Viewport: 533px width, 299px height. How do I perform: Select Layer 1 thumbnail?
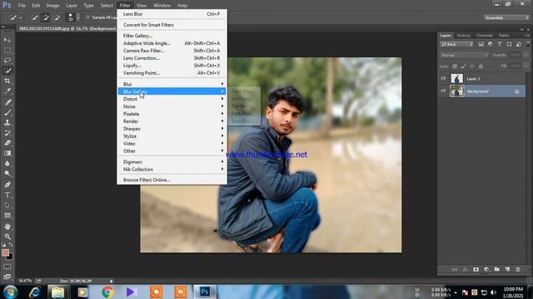[457, 78]
